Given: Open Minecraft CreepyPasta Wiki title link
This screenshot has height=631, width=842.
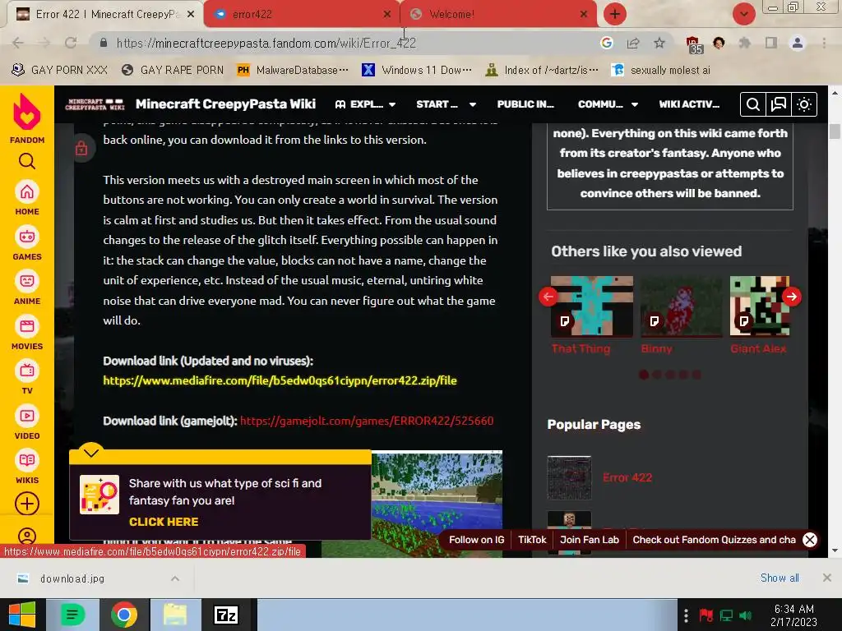Looking at the screenshot, I should (225, 104).
